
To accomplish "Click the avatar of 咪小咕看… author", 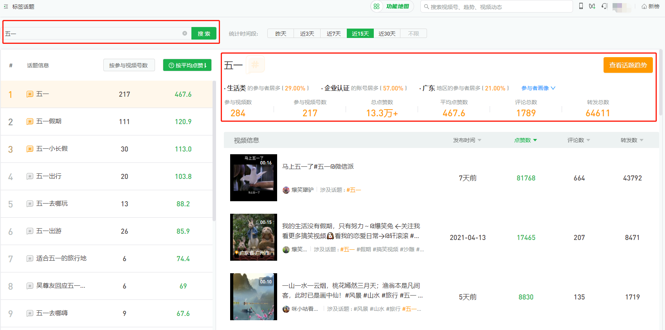I will 286,309.
